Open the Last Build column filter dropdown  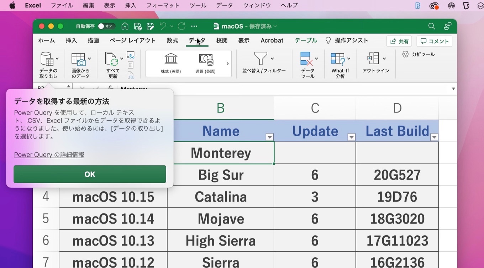(x=434, y=137)
